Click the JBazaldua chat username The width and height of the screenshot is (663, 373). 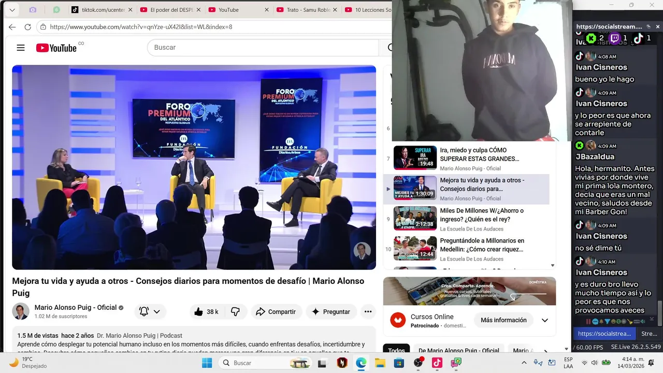(595, 156)
